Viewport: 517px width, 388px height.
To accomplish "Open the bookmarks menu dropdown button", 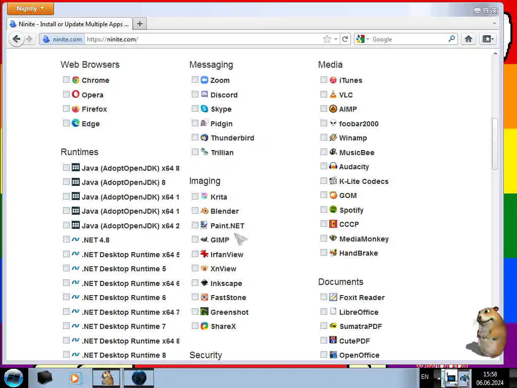I will tap(488, 39).
